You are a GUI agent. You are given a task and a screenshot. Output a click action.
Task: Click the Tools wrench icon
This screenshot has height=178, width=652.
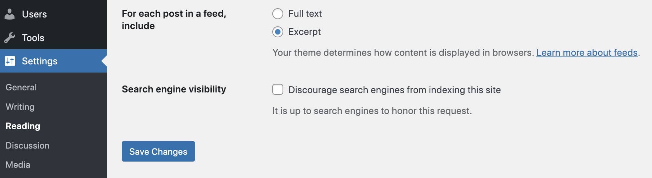click(10, 38)
